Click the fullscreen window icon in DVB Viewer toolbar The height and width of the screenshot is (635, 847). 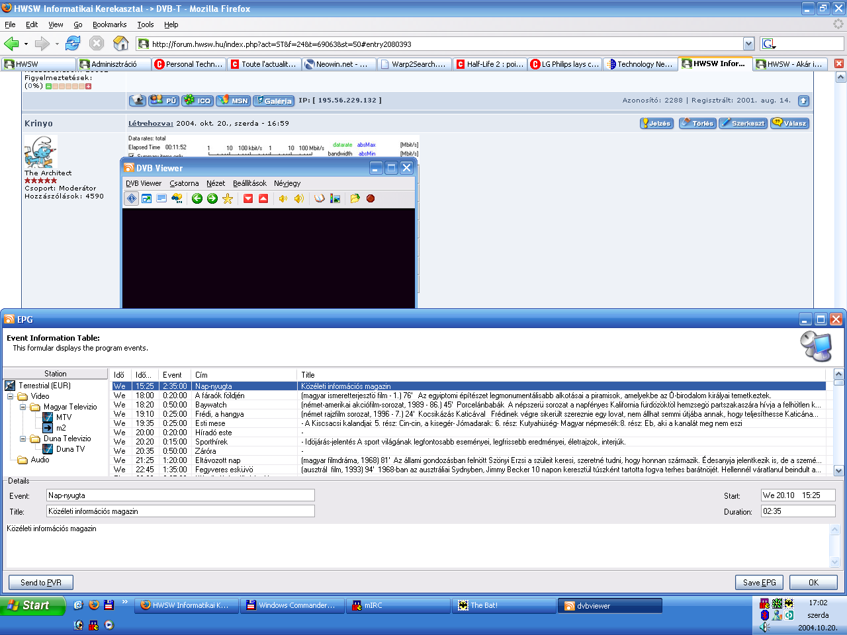click(x=147, y=198)
